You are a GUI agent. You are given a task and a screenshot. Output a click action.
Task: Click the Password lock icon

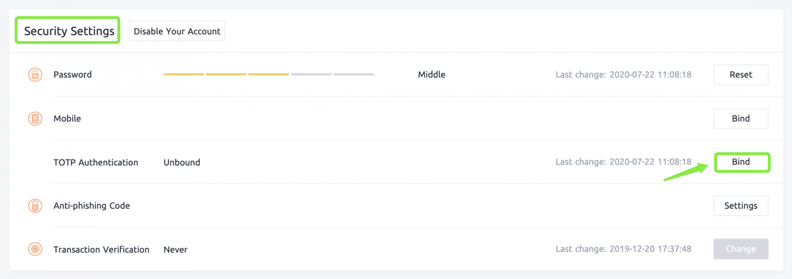(35, 75)
